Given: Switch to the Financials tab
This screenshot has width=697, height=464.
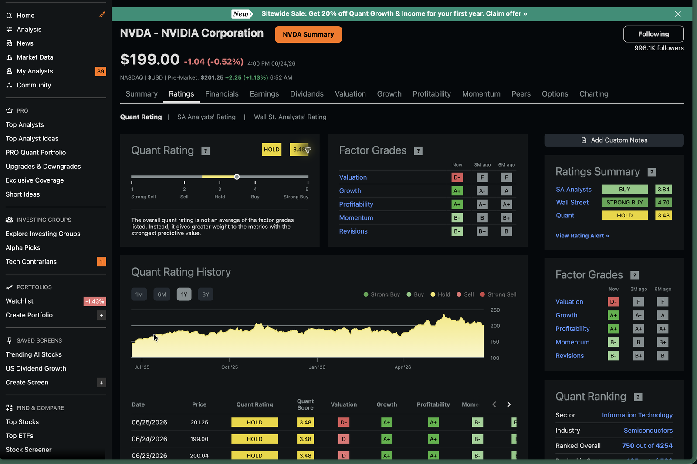Looking at the screenshot, I should [x=222, y=94].
